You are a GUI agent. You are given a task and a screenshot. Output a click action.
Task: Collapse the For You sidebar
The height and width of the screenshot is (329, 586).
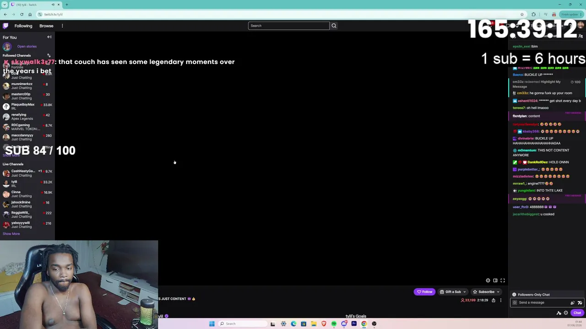pyautogui.click(x=49, y=37)
